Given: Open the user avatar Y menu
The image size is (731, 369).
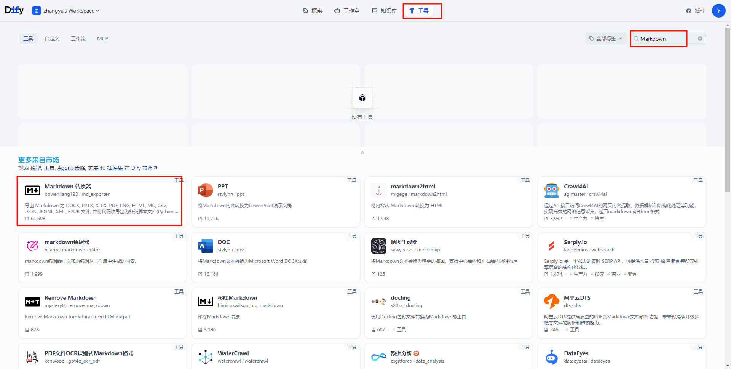Looking at the screenshot, I should click(x=718, y=11).
